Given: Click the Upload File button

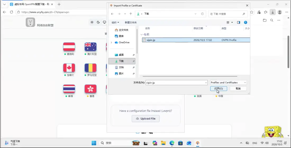Looking at the screenshot, I should coord(145,119).
